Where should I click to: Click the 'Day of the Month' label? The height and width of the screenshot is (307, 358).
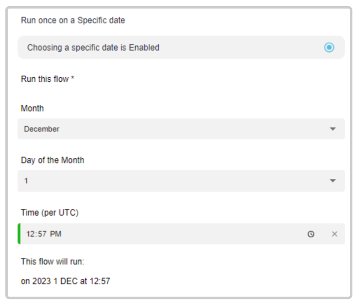tap(52, 160)
